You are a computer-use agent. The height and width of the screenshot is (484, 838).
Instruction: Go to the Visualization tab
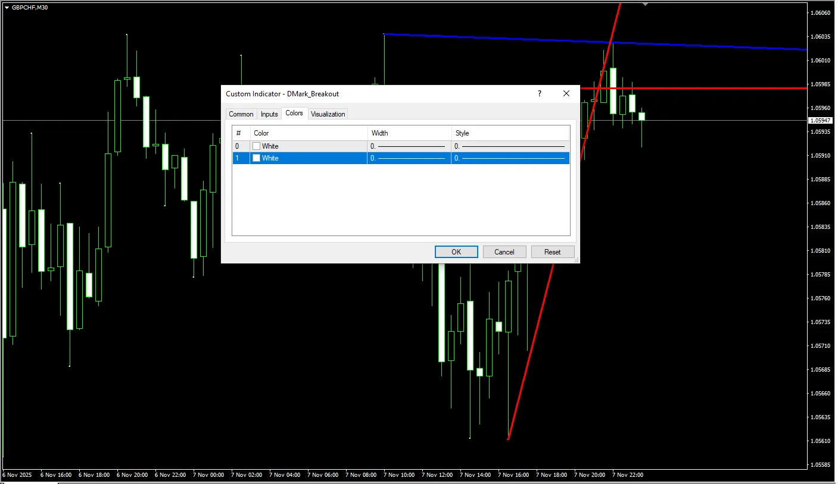click(328, 114)
